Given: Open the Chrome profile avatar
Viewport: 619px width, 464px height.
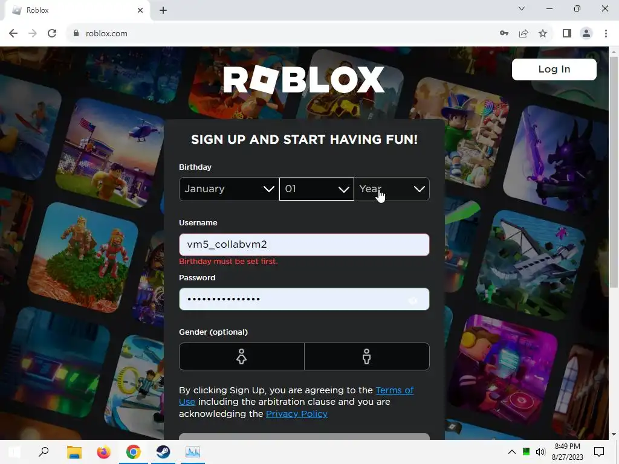Looking at the screenshot, I should 586,34.
